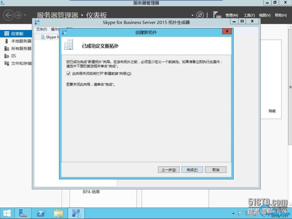Click the 本地服务器 icon in sidebar
Screen dimensions: 292x219
click(6, 41)
